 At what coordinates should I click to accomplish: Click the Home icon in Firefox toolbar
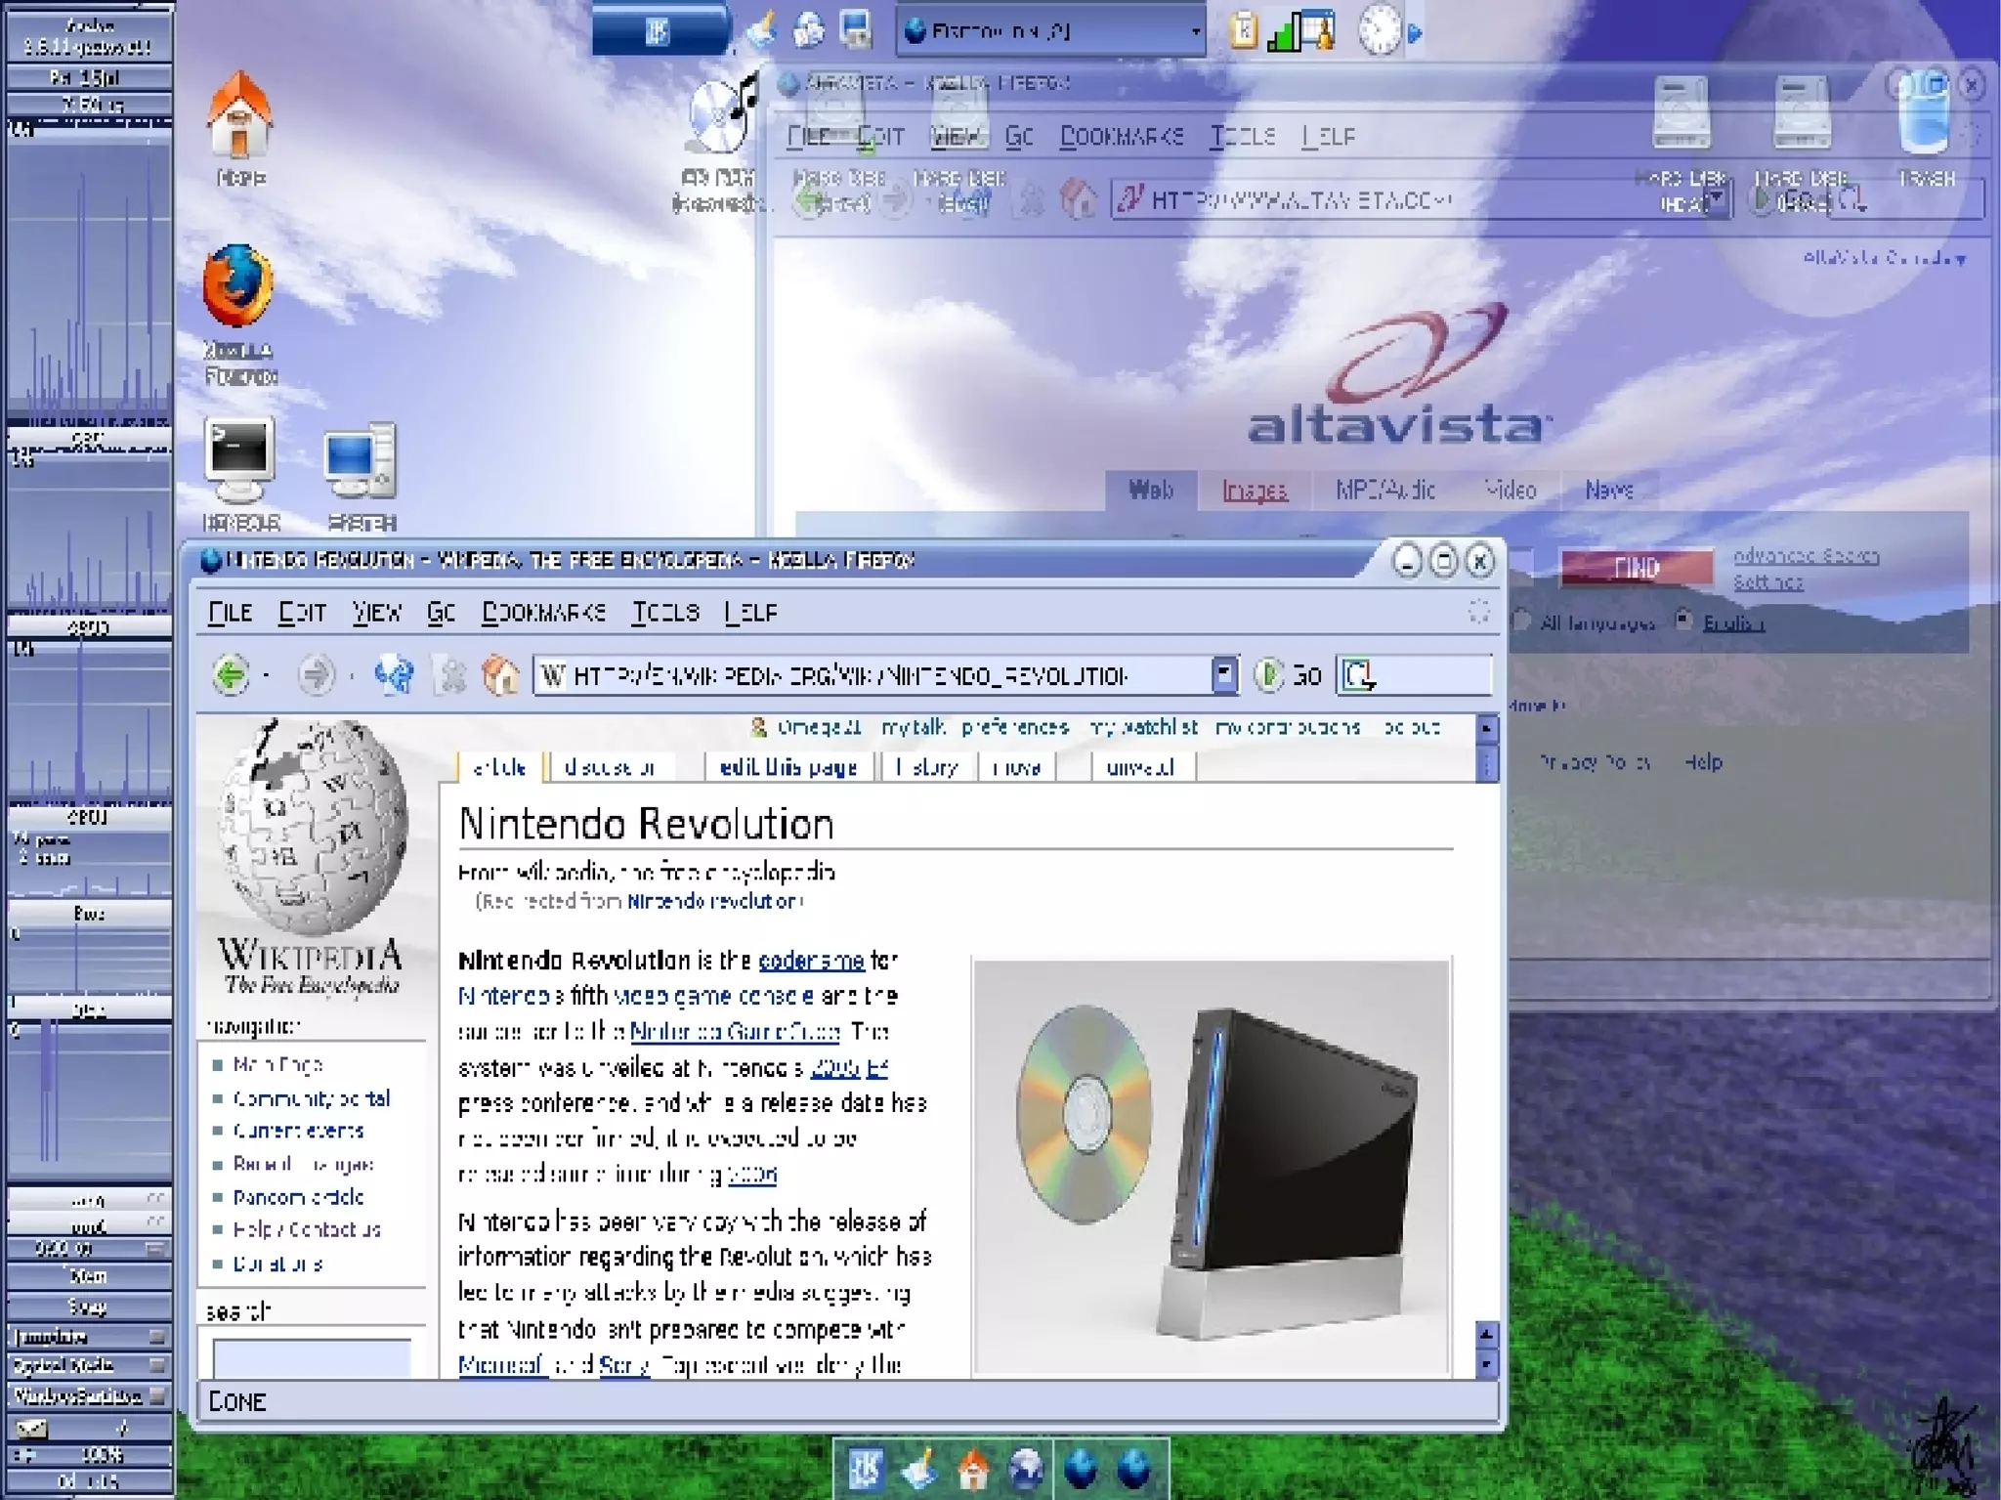[x=500, y=675]
